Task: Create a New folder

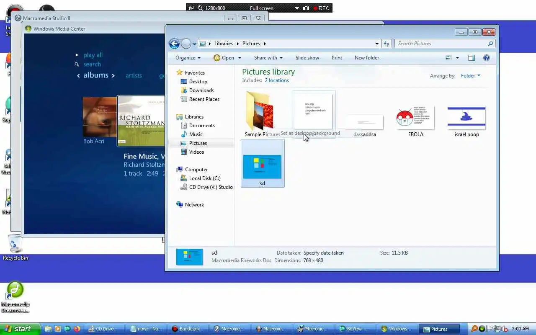Action: 367,58
